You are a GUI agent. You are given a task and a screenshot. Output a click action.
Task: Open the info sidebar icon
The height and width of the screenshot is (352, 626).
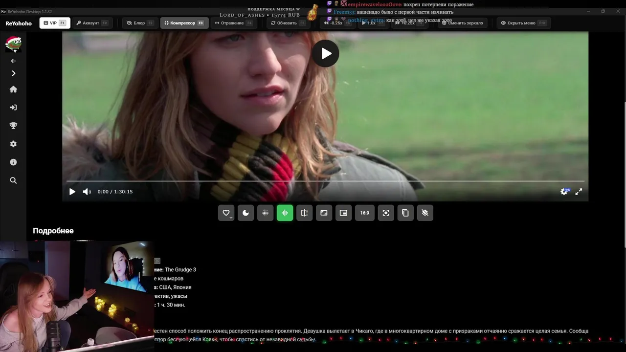click(x=13, y=162)
